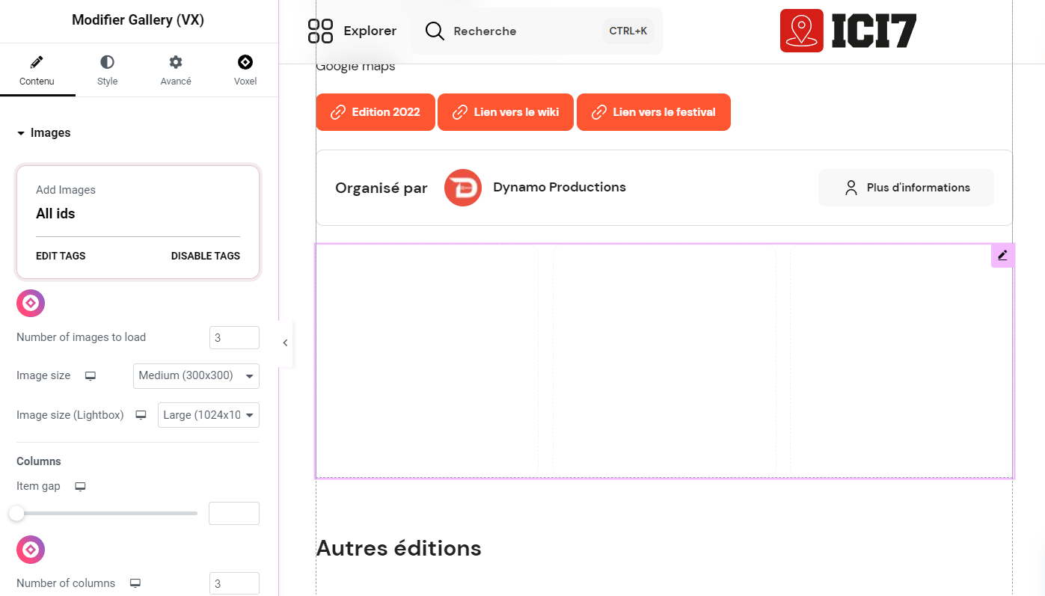The width and height of the screenshot is (1045, 596).
Task: Switch to the Style tab
Action: coord(107,70)
